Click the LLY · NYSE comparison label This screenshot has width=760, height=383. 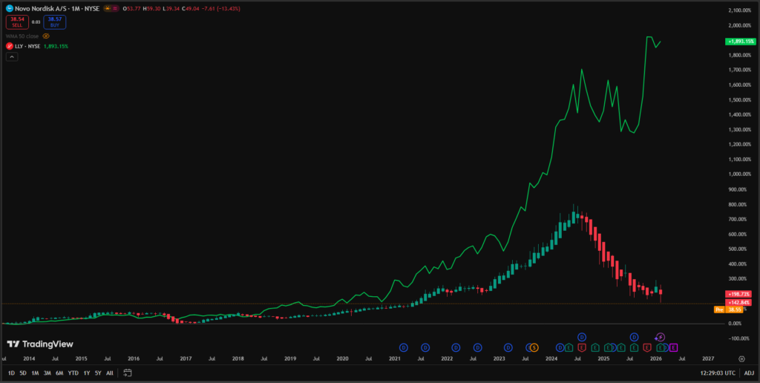(27, 46)
